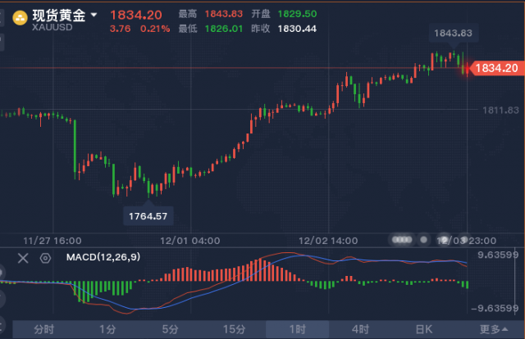Click the 1834.20 current price tag
This screenshot has height=339, width=525.
[x=496, y=68]
